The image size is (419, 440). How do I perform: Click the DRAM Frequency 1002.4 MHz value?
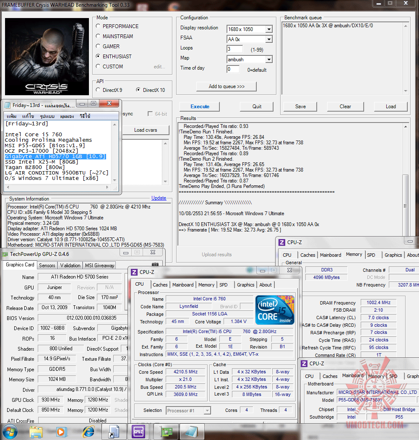[378, 303]
